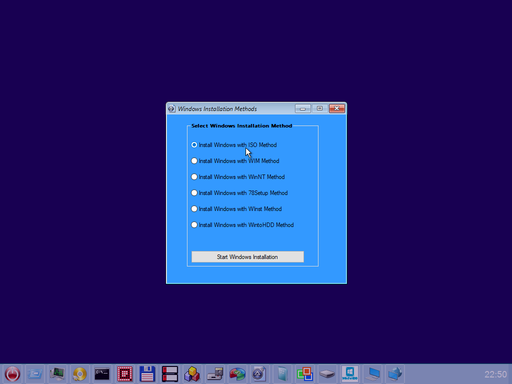Click the Select Windows Installation Method heading
The width and height of the screenshot is (512, 384).
[x=241, y=125]
